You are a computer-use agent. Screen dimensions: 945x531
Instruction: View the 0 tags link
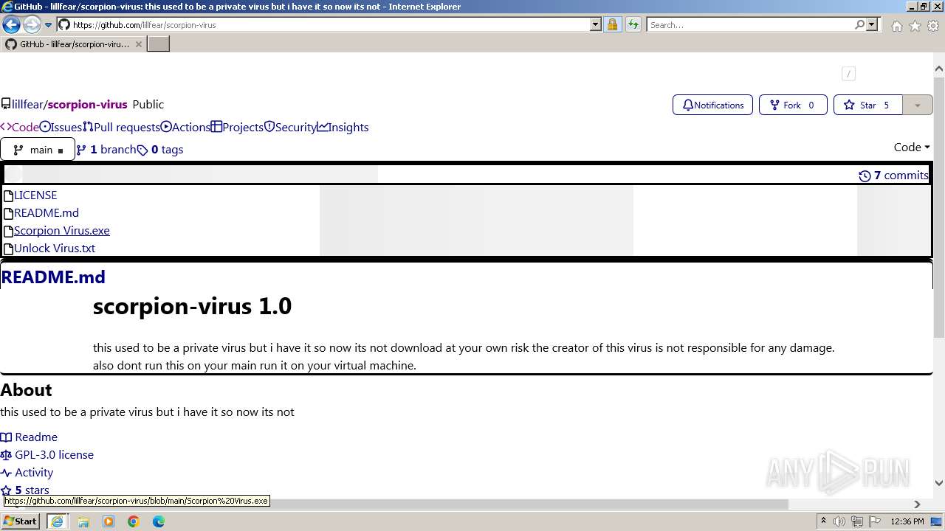(160, 149)
